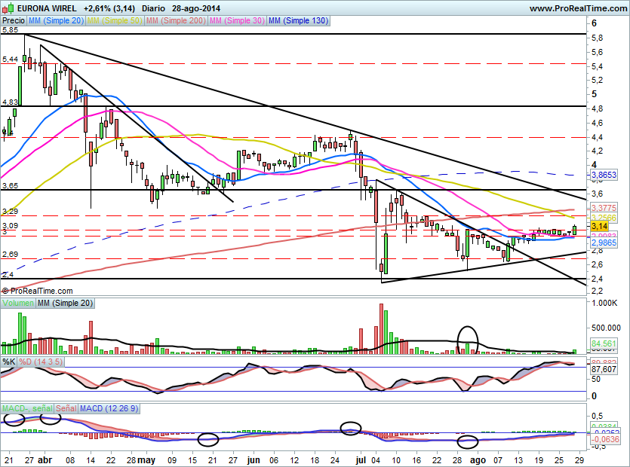Click the 'abr' month label on time axis

(x=45, y=460)
